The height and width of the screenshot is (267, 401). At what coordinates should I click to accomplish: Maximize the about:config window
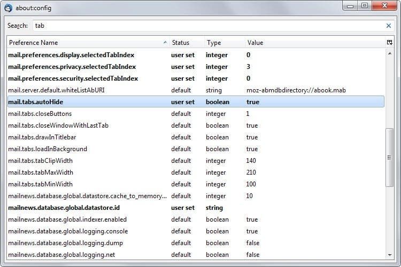pyautogui.click(x=365, y=6)
